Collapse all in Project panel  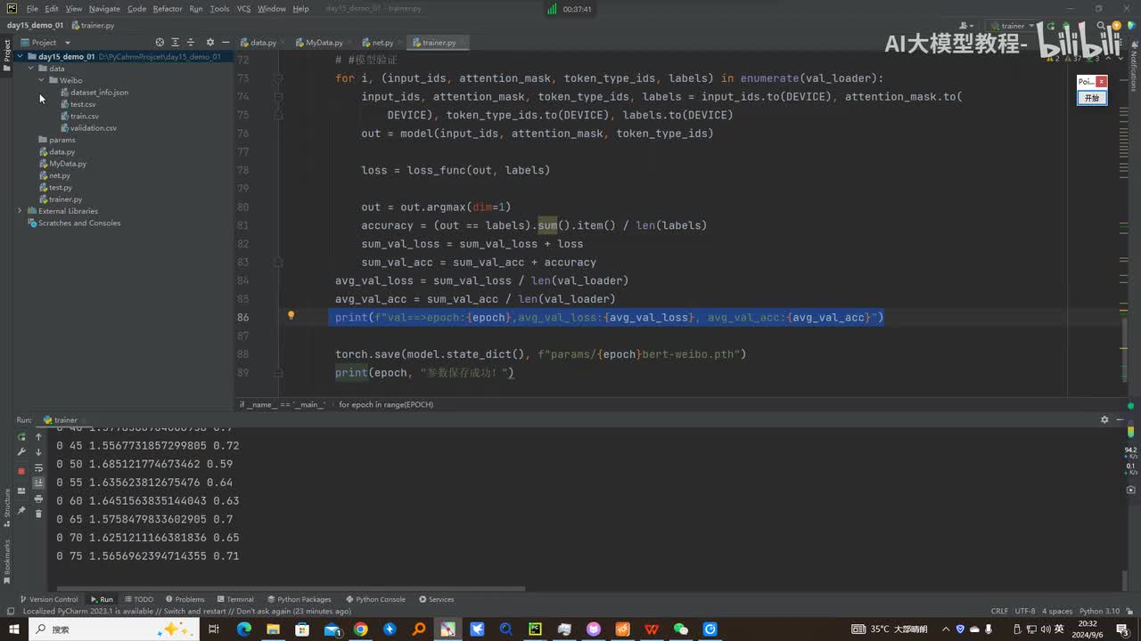click(191, 42)
